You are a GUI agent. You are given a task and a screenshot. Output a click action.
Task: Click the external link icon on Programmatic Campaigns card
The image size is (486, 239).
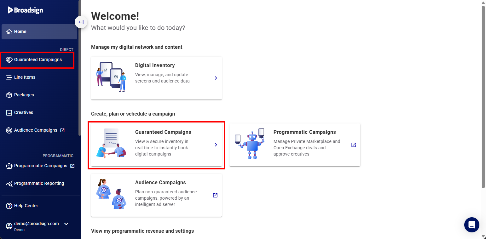coord(353,145)
